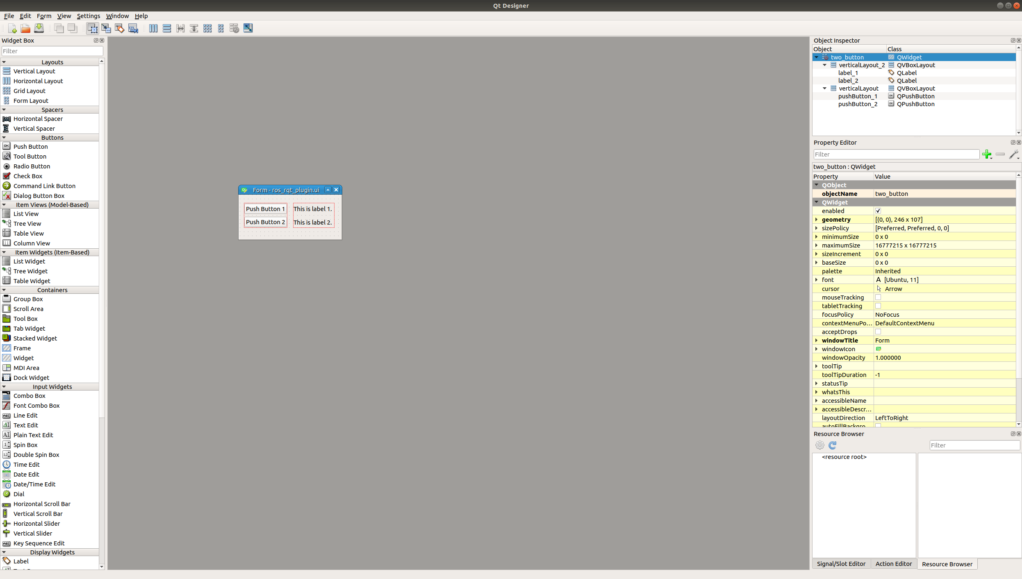
Task: Collapse verticalLayout_2 in Object Inspector
Action: point(824,65)
